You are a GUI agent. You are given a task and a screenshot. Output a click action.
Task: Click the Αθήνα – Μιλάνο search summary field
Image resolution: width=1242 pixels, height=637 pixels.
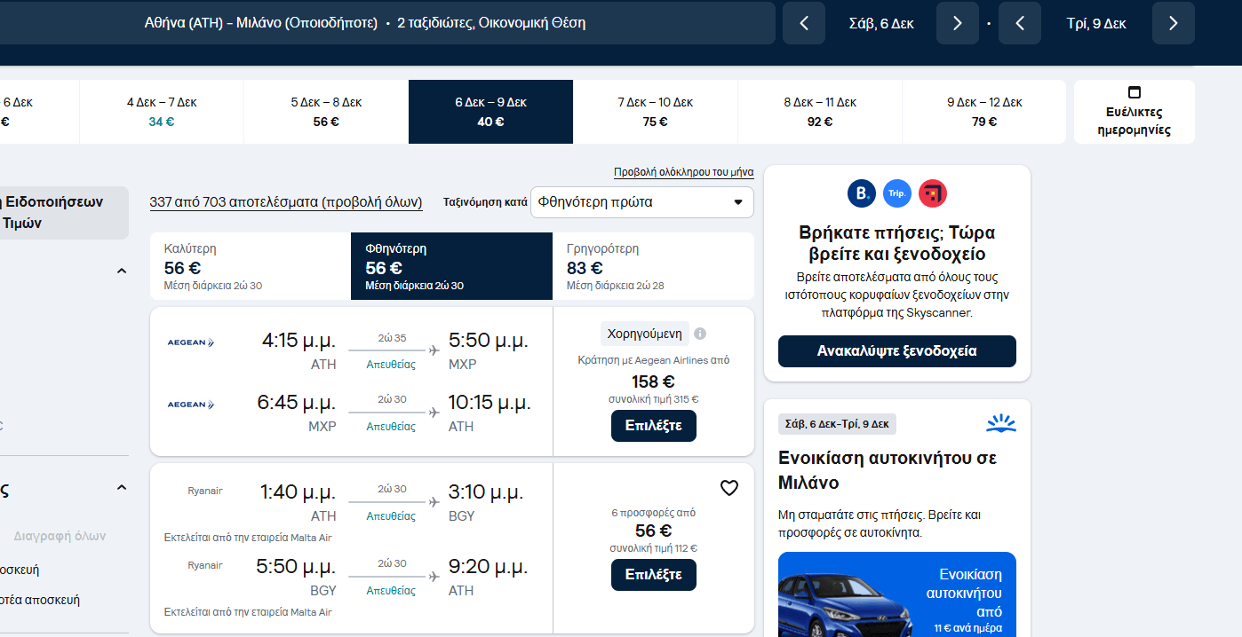coord(364,23)
